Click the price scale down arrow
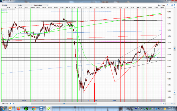The height and width of the screenshot is (111, 177). click(174, 90)
